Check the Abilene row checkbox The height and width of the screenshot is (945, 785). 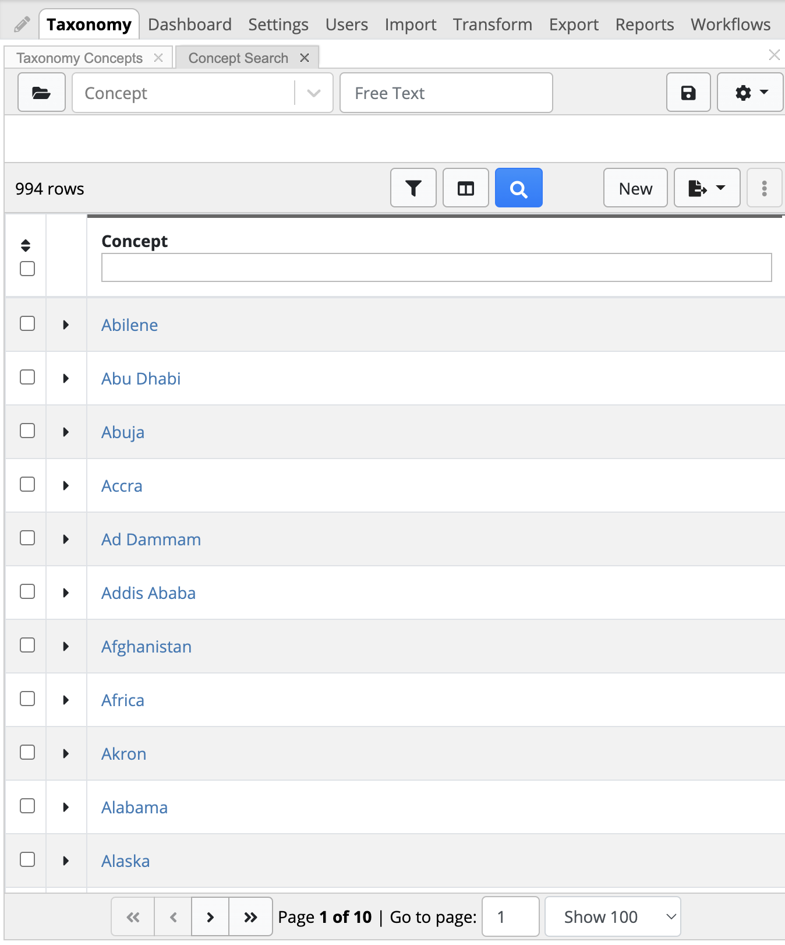27,324
